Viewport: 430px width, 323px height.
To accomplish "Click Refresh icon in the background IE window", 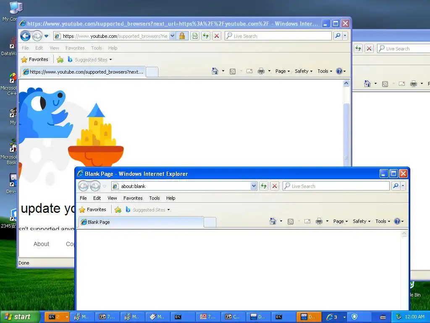I will 358,49.
